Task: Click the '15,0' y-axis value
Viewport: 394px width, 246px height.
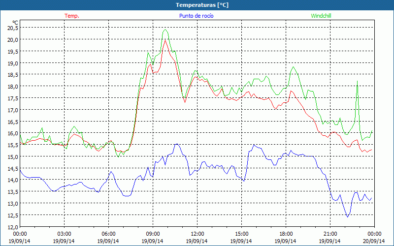Action: (13, 157)
